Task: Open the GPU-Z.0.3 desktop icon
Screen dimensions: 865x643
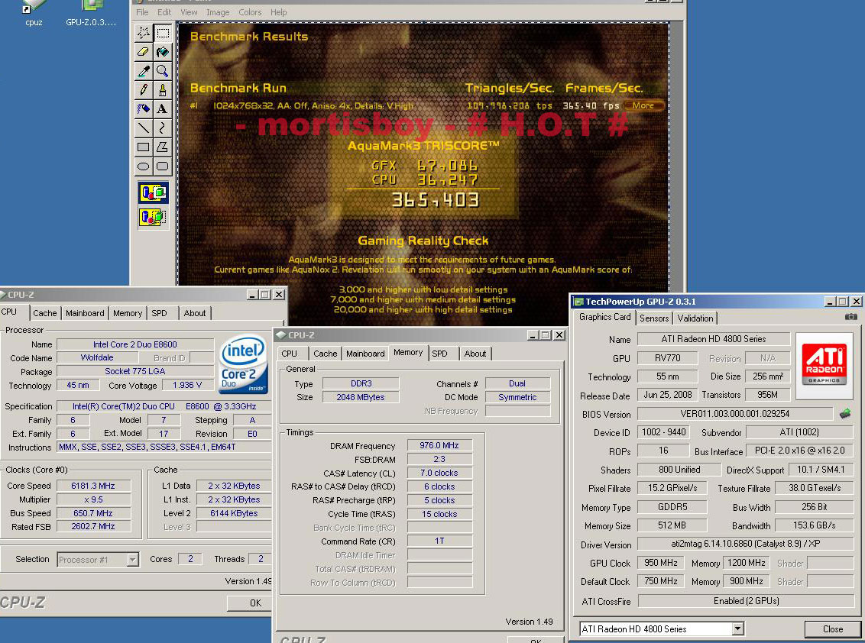Action: coord(91,13)
